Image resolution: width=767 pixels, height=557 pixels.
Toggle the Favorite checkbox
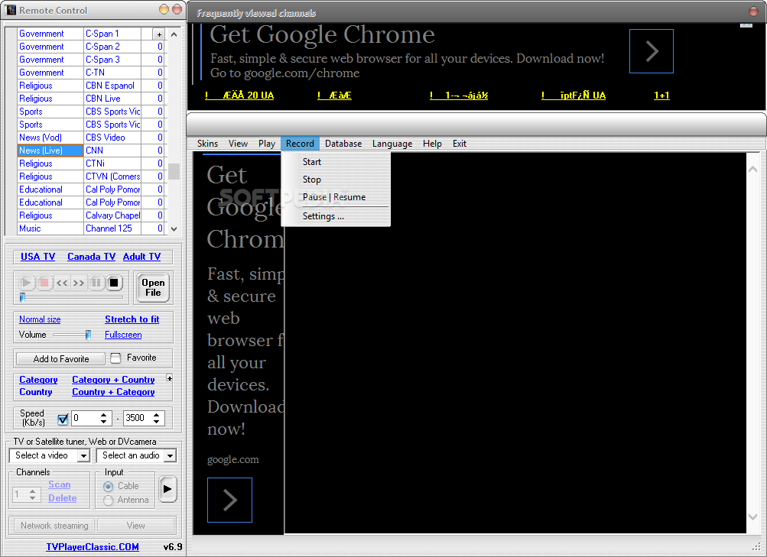[x=115, y=358]
